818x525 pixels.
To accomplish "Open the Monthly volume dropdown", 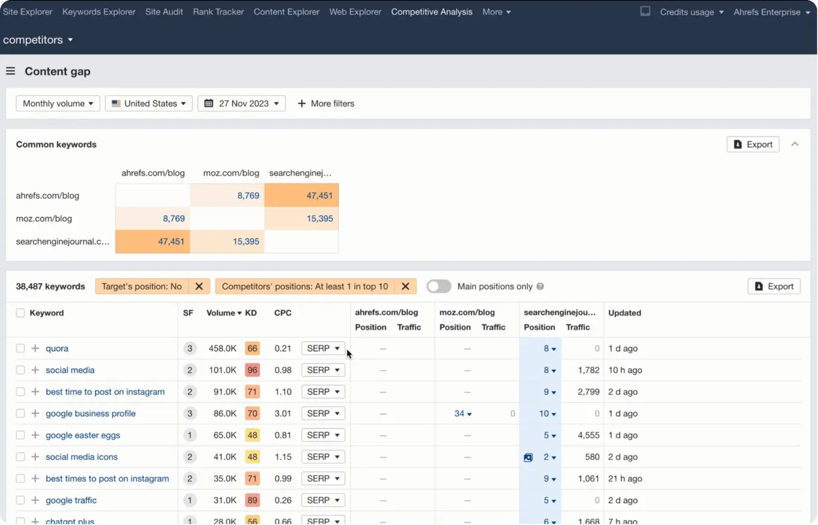I will 58,103.
